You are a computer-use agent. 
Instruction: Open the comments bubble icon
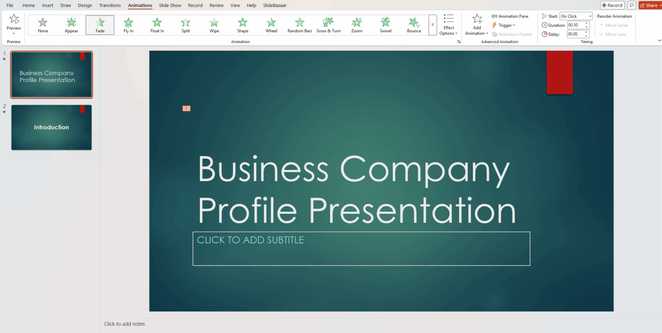[632, 5]
